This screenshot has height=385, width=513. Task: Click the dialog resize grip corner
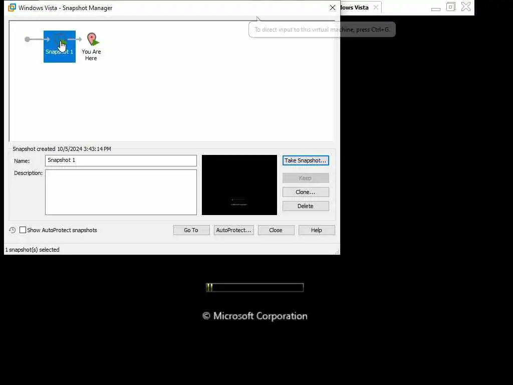[x=337, y=252]
